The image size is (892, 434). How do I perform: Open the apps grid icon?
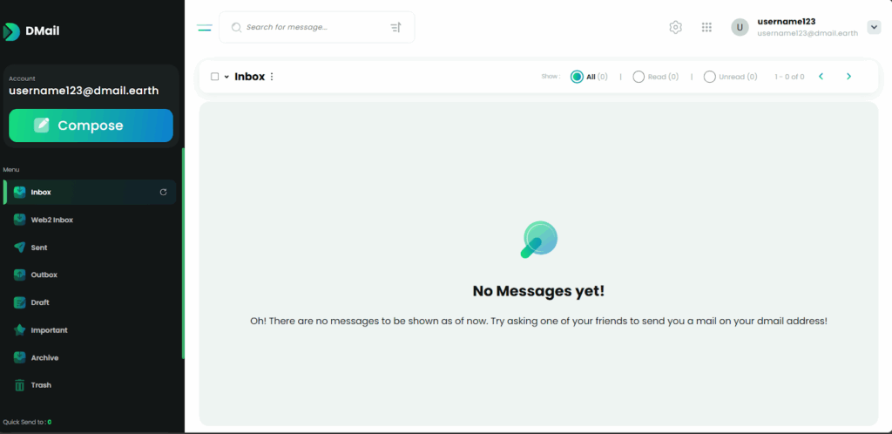706,27
